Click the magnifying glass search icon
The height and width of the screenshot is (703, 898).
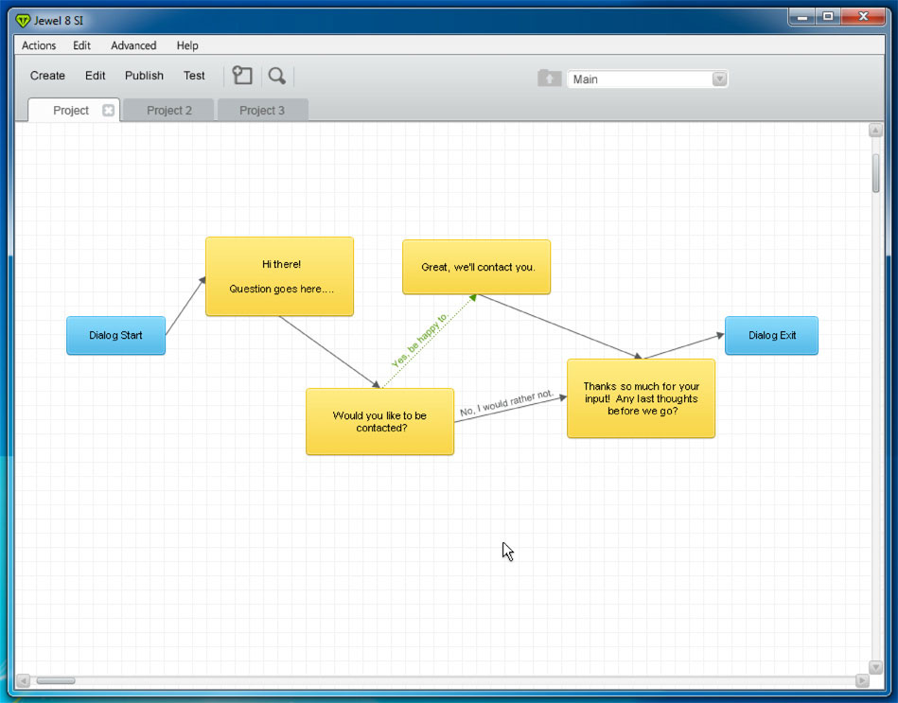pos(276,76)
